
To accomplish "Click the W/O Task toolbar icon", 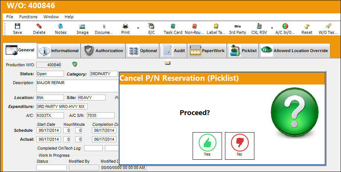I will [x=328, y=26].
